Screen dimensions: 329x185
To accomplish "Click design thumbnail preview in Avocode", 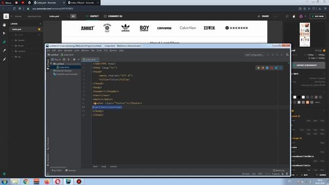I will [305, 35].
